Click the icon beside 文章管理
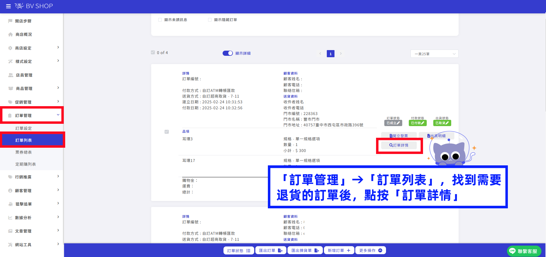Image resolution: width=546 pixels, height=257 pixels. click(10, 231)
